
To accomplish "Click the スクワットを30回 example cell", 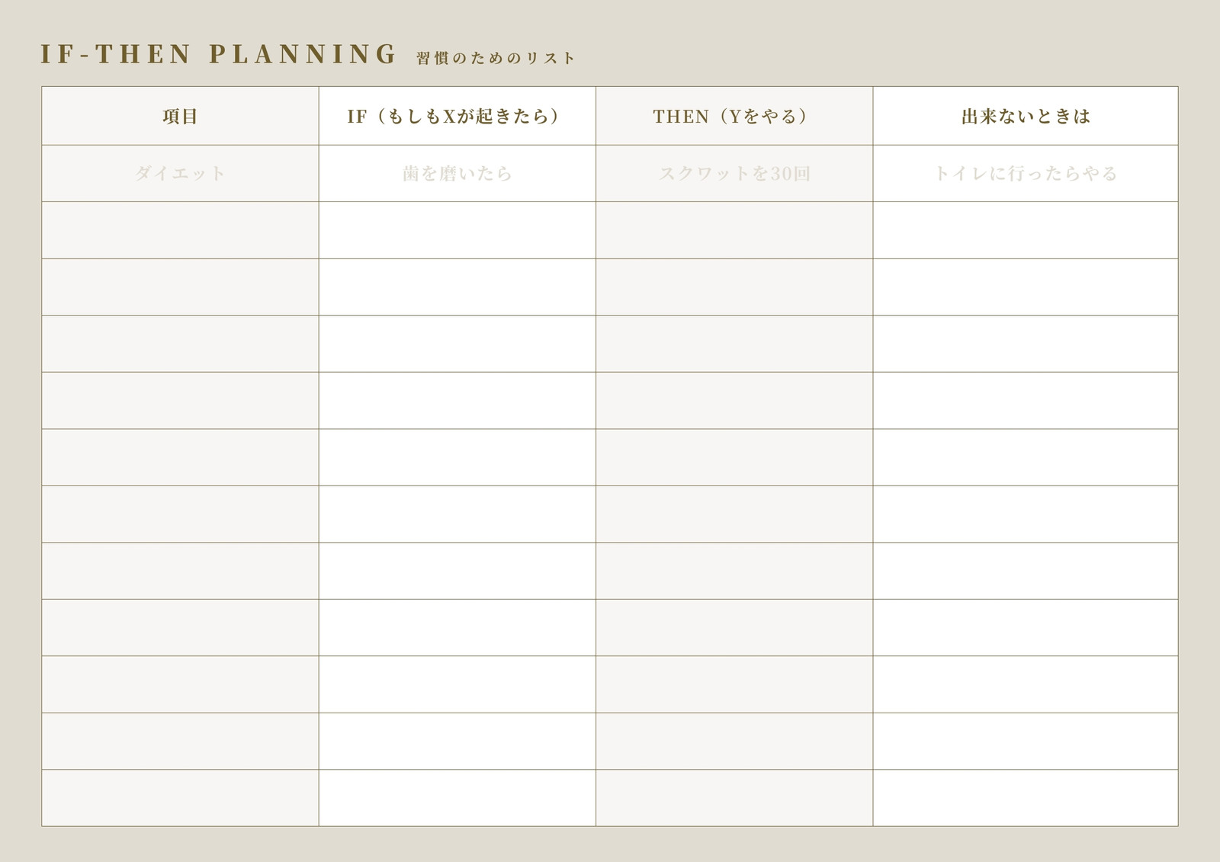I will click(734, 173).
